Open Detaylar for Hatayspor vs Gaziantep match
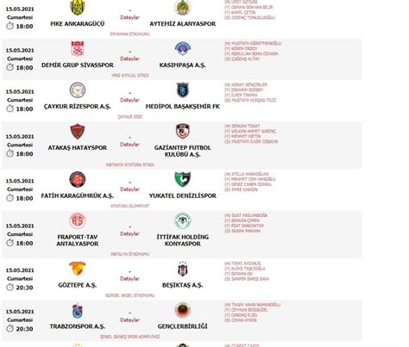This screenshot has height=347, width=409. pyautogui.click(x=129, y=145)
